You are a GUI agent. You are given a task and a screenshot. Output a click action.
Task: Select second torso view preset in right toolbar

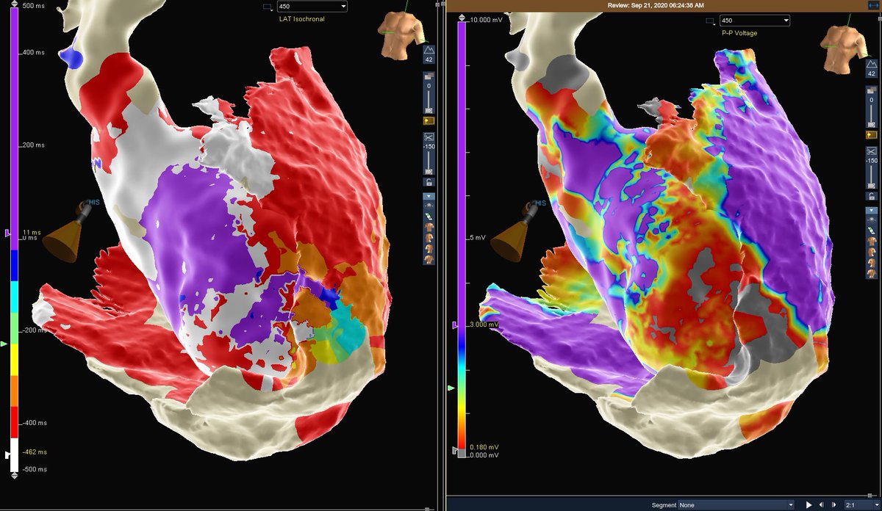click(872, 252)
